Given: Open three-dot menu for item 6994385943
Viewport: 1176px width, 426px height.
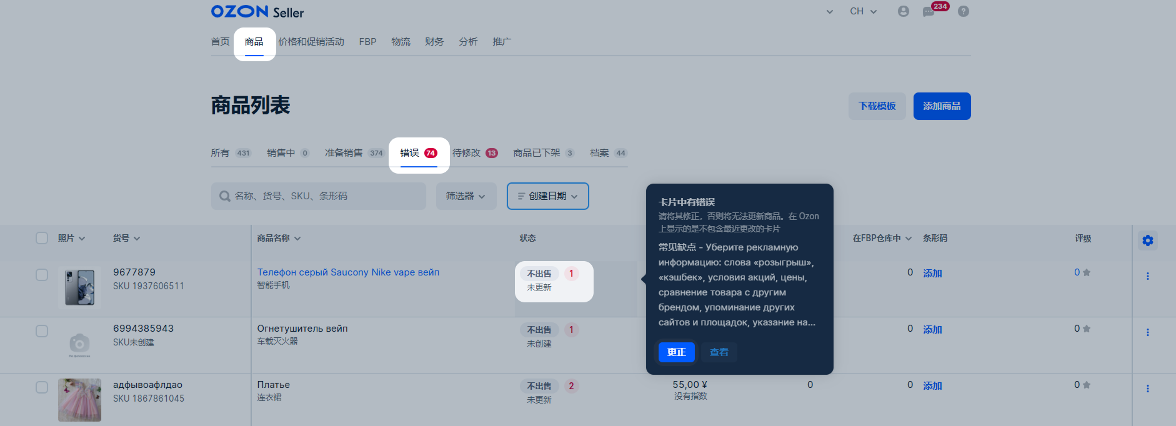Looking at the screenshot, I should pyautogui.click(x=1147, y=332).
